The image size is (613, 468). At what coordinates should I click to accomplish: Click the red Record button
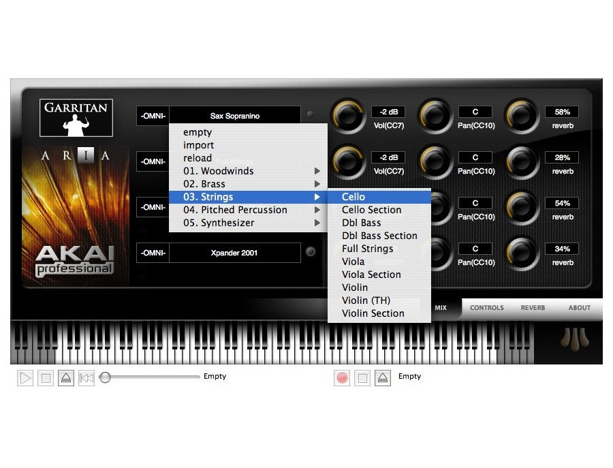342,378
